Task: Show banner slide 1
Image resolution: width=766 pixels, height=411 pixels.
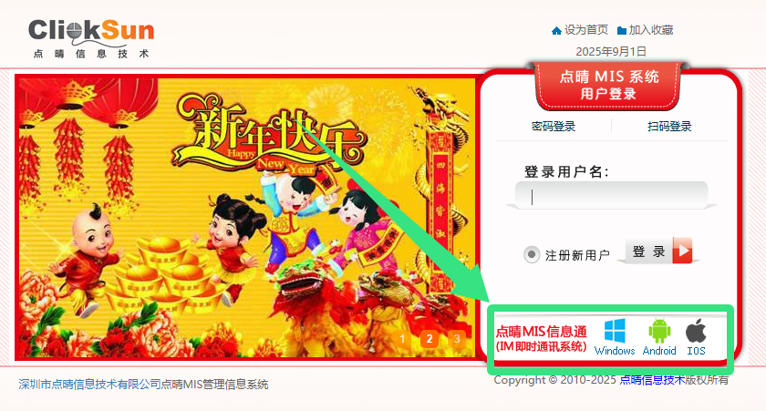Action: [402, 338]
